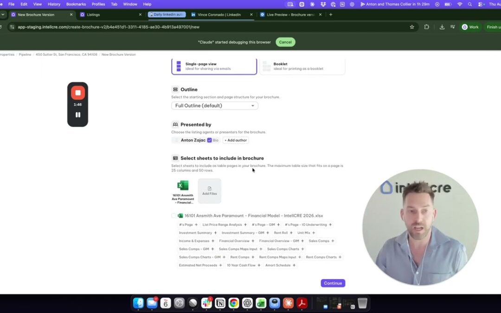
Task: Add the Rent Comps Maps Input sheet
Action: (300, 257)
